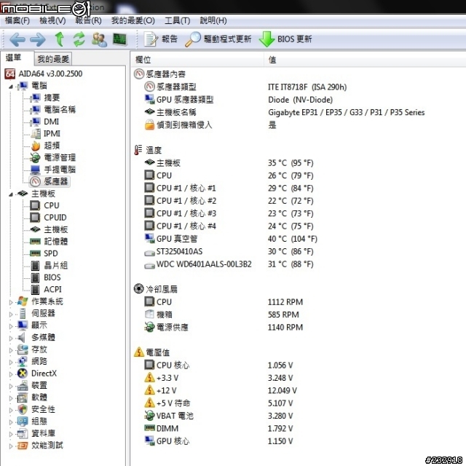Click 驅動程式更新 driver update button
This screenshot has height=466, width=466.
218,39
